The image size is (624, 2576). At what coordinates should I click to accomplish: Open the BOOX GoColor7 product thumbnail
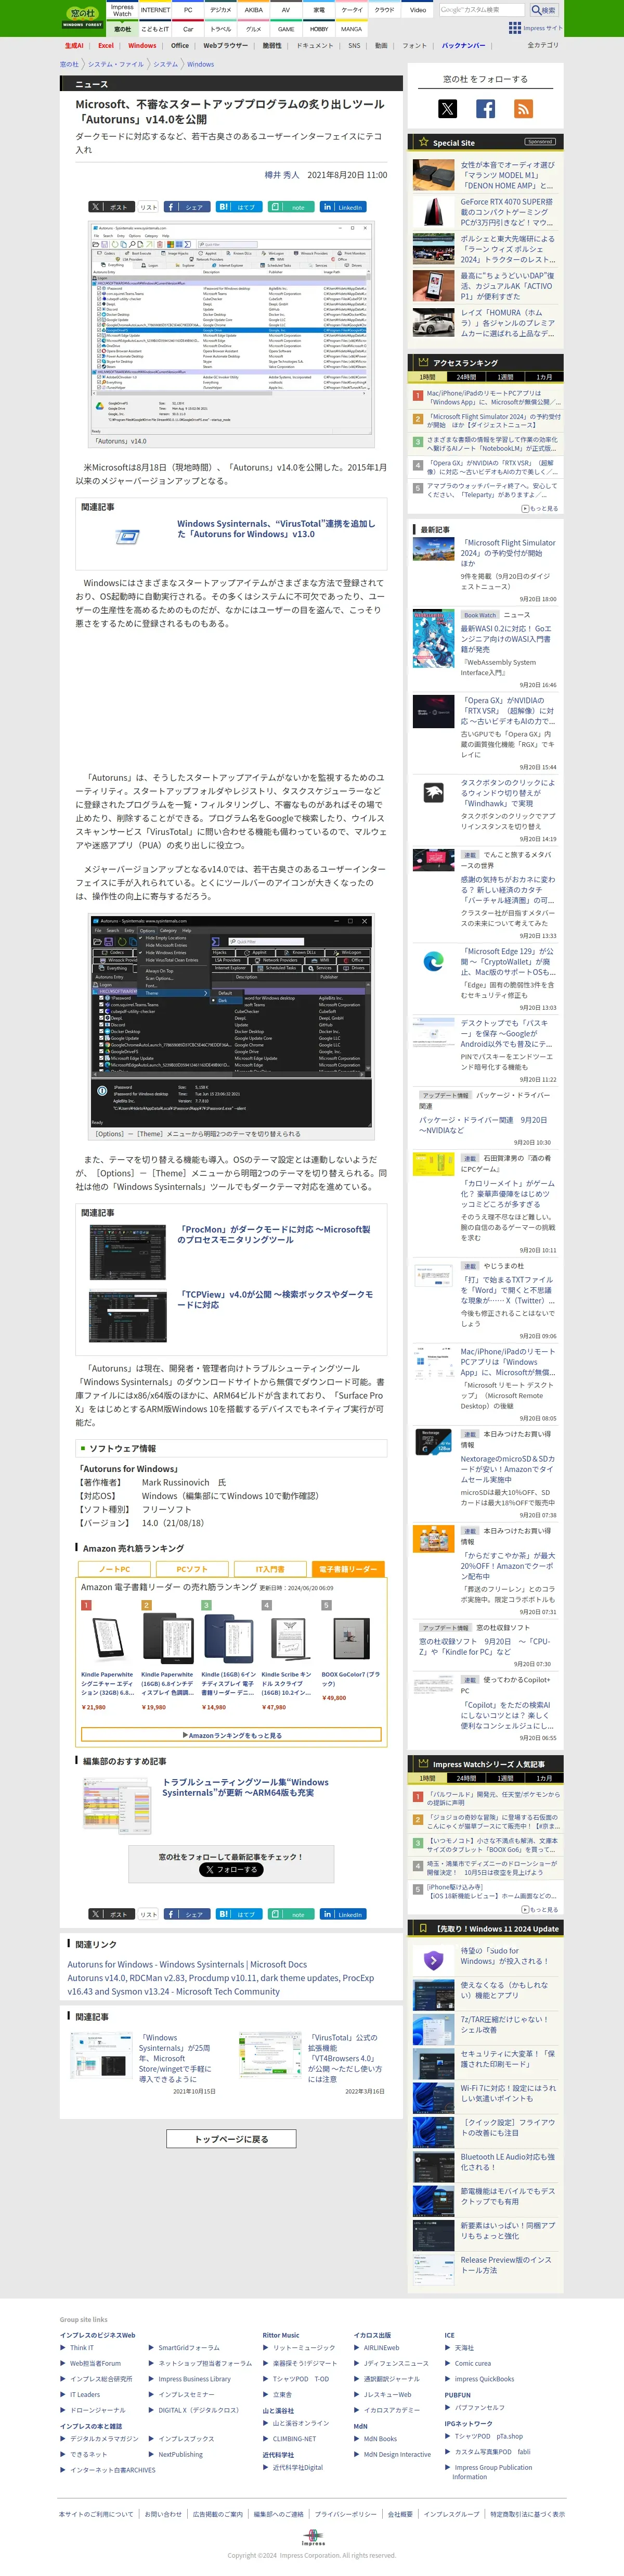[352, 1638]
